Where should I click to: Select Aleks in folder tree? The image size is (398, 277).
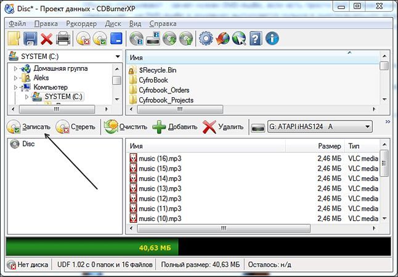[x=41, y=78]
